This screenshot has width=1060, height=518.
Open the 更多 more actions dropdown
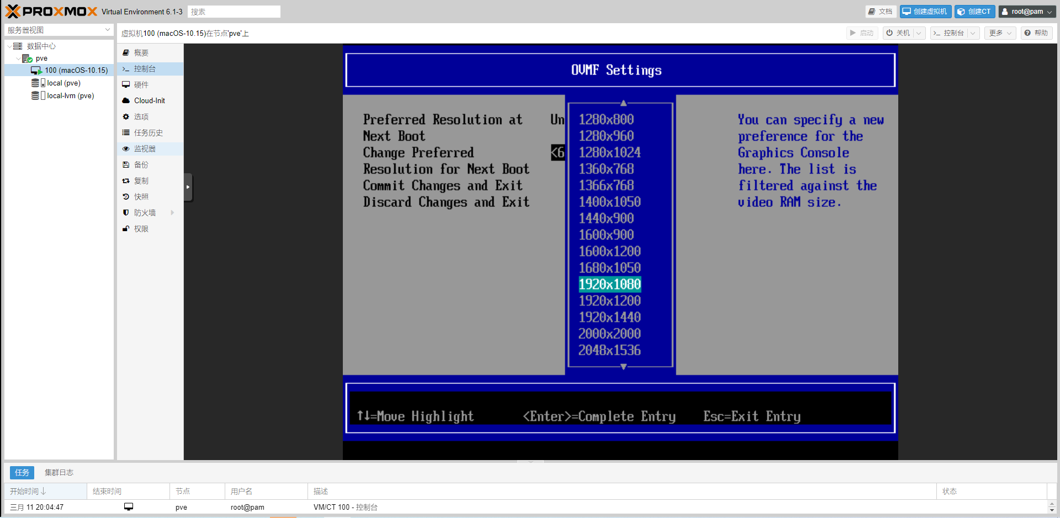(1000, 33)
